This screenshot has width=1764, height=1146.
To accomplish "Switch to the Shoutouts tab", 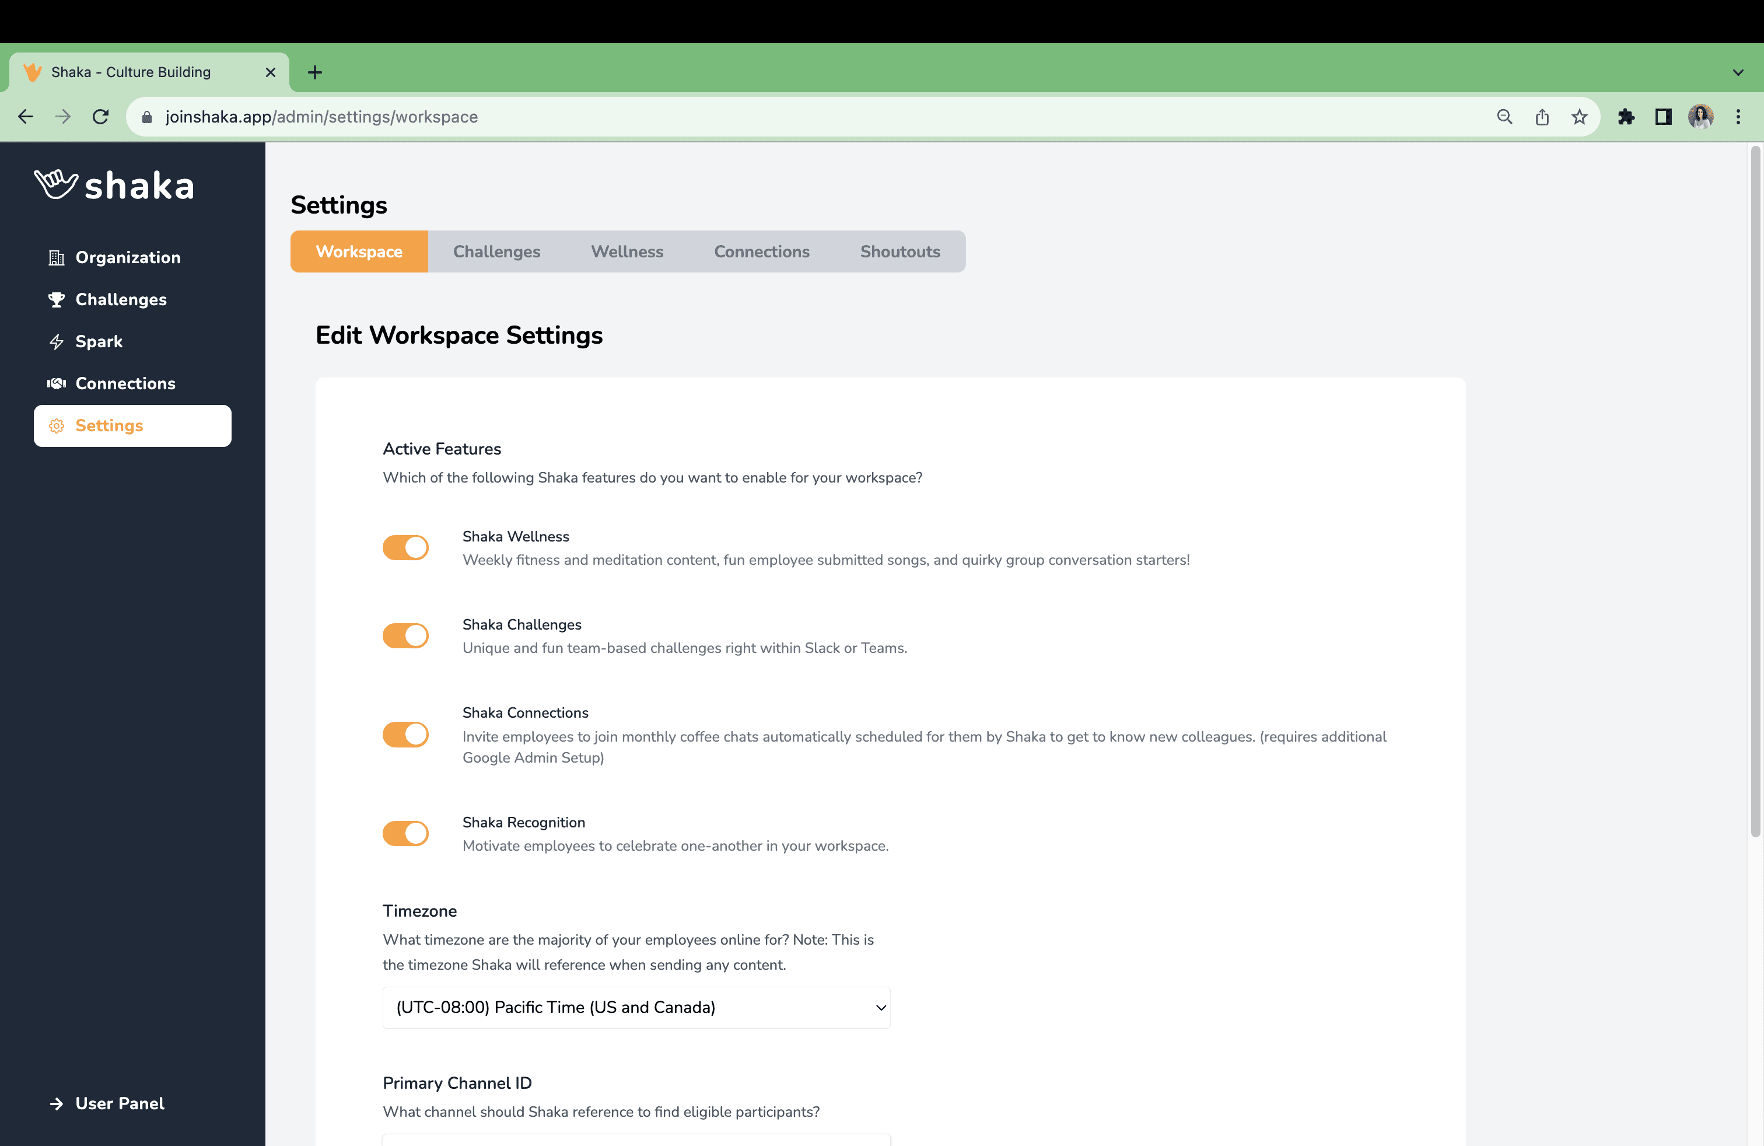I will tap(900, 251).
